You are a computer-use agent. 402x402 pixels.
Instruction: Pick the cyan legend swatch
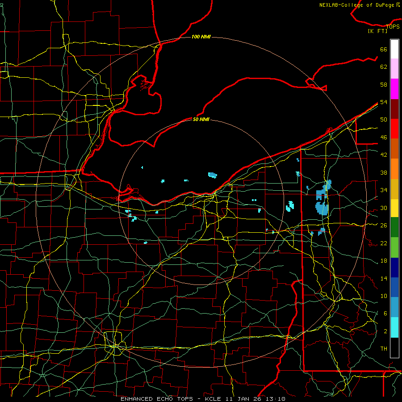(x=394, y=327)
